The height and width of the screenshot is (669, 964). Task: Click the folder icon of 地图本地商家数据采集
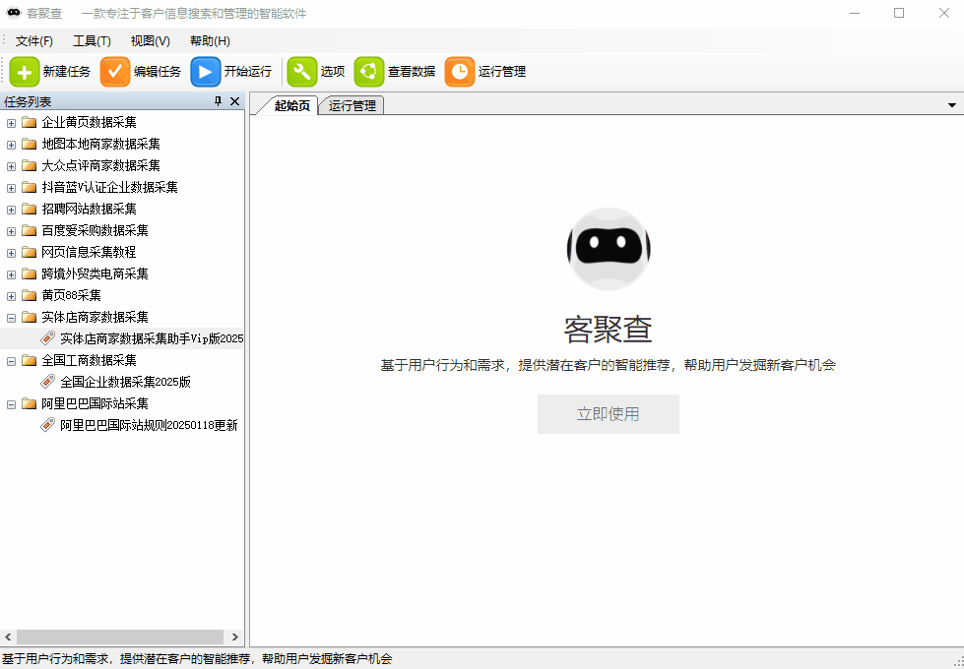point(29,144)
